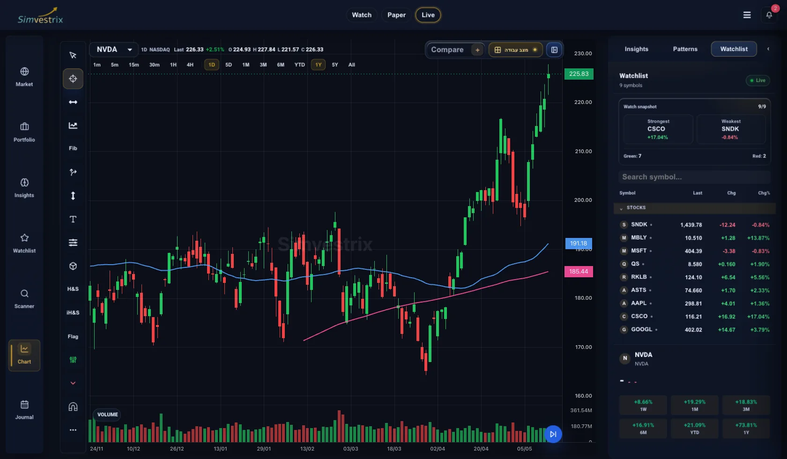Activate the crosshair tool
Image resolution: width=787 pixels, height=459 pixels.
(x=73, y=79)
